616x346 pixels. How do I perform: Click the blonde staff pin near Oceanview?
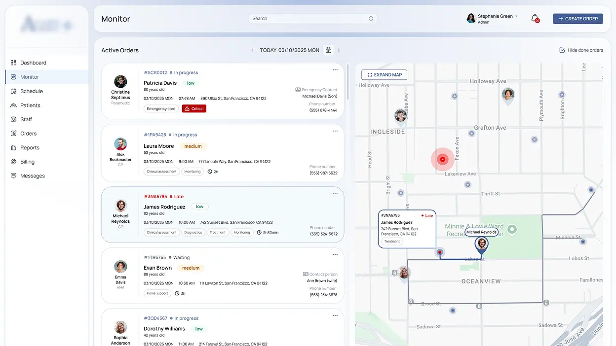click(x=404, y=274)
